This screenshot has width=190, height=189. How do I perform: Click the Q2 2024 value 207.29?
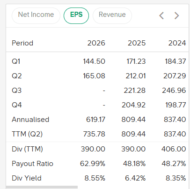pyautogui.click(x=175, y=76)
